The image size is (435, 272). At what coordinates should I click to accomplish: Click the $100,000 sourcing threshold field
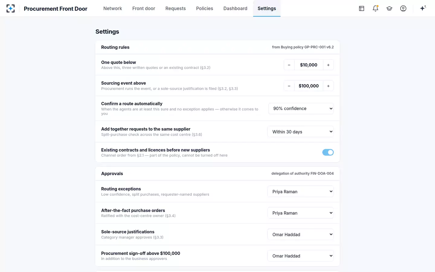(309, 86)
